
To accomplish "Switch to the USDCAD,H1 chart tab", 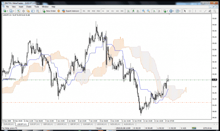I will 102,124.
